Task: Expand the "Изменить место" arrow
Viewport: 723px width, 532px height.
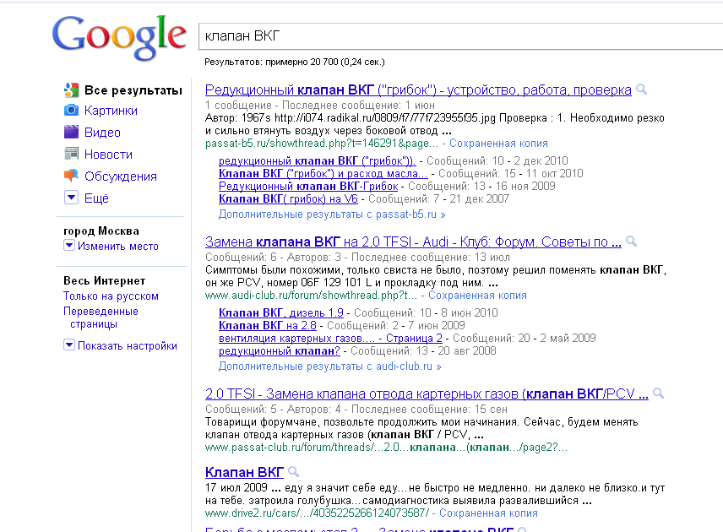Action: (68, 245)
